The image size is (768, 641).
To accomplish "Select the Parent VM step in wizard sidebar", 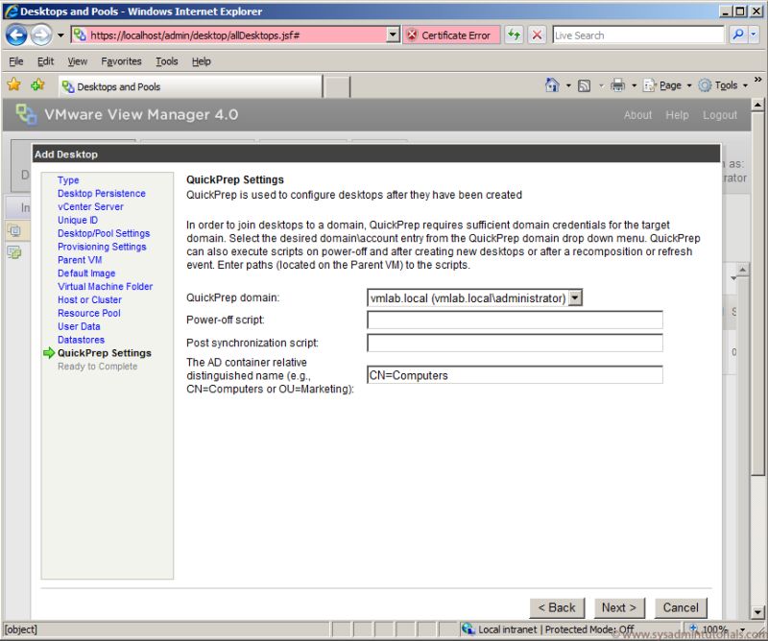I will coord(80,259).
